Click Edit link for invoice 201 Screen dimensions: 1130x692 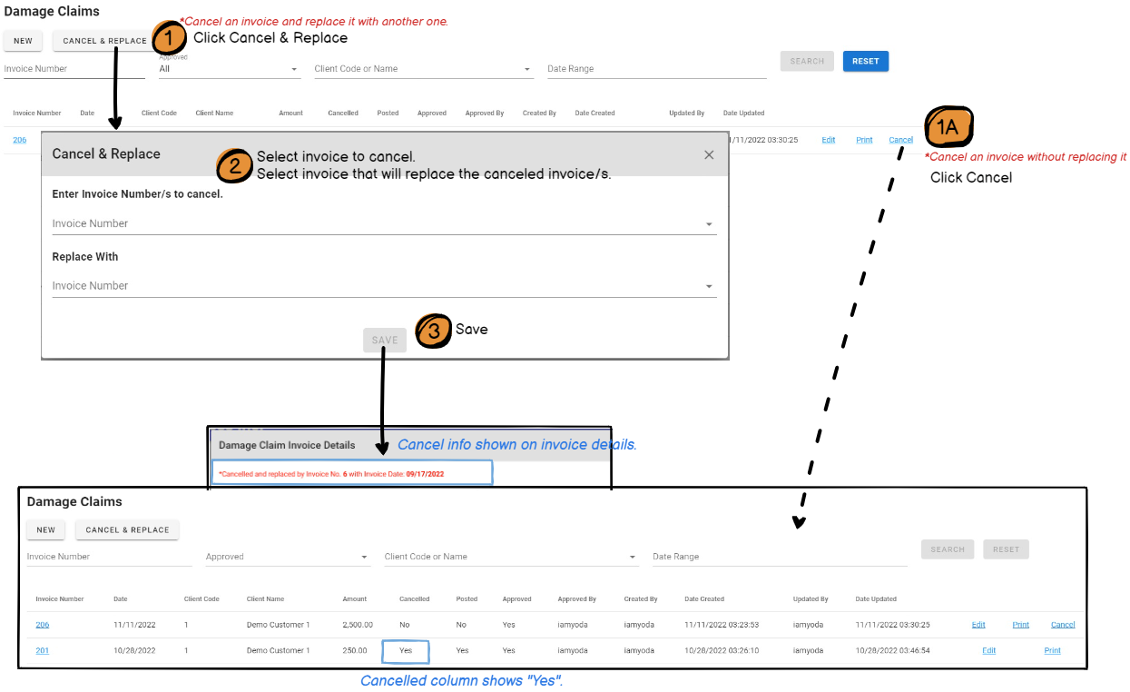point(988,651)
